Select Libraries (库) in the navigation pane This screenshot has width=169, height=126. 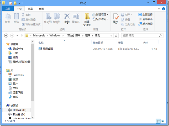click(10, 71)
